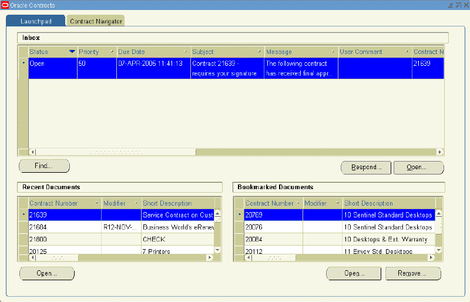Select the '7 Printers' description cell
Viewport: 470px width, 302px height.
[x=178, y=250]
